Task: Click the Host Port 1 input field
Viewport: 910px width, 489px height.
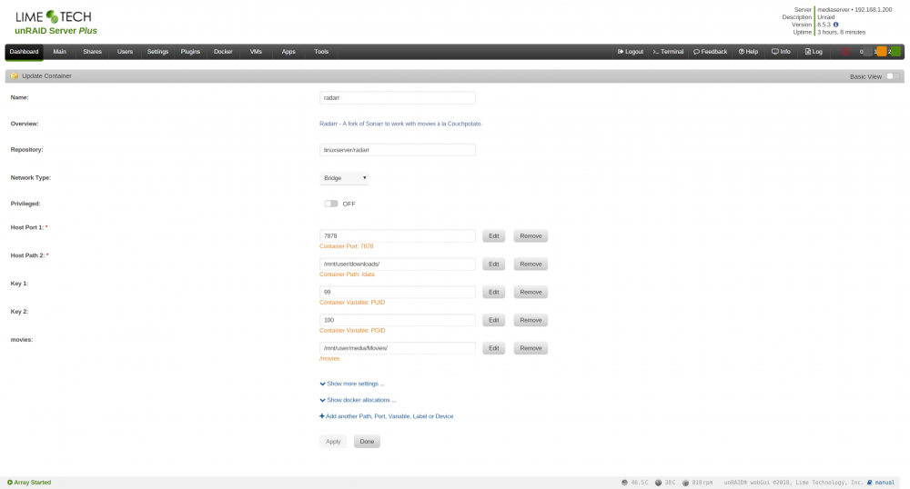Action: [x=398, y=235]
